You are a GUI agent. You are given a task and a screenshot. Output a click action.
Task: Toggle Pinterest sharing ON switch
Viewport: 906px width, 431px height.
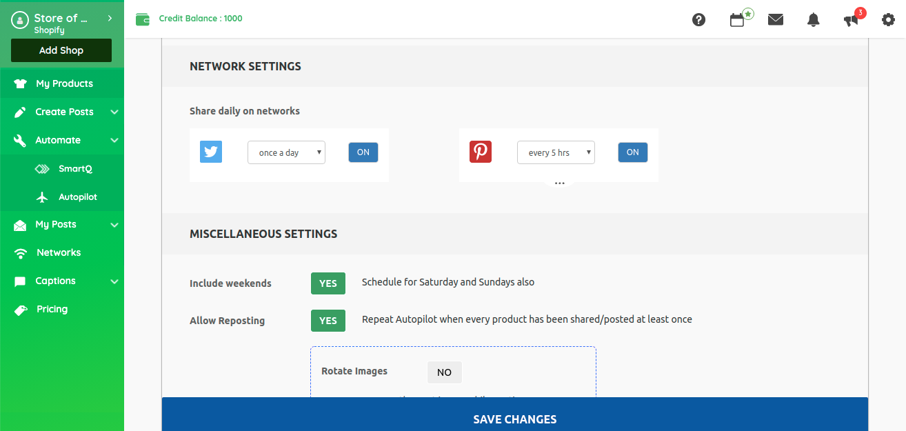click(x=633, y=152)
